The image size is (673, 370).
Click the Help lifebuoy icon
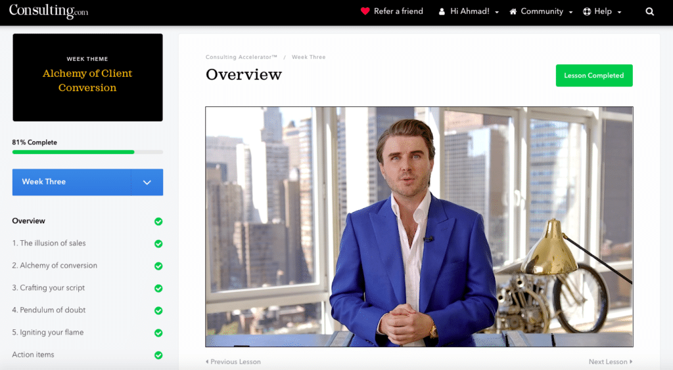(x=587, y=12)
